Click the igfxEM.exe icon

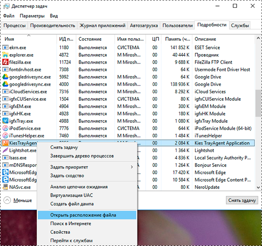pyautogui.click(x=5, y=106)
